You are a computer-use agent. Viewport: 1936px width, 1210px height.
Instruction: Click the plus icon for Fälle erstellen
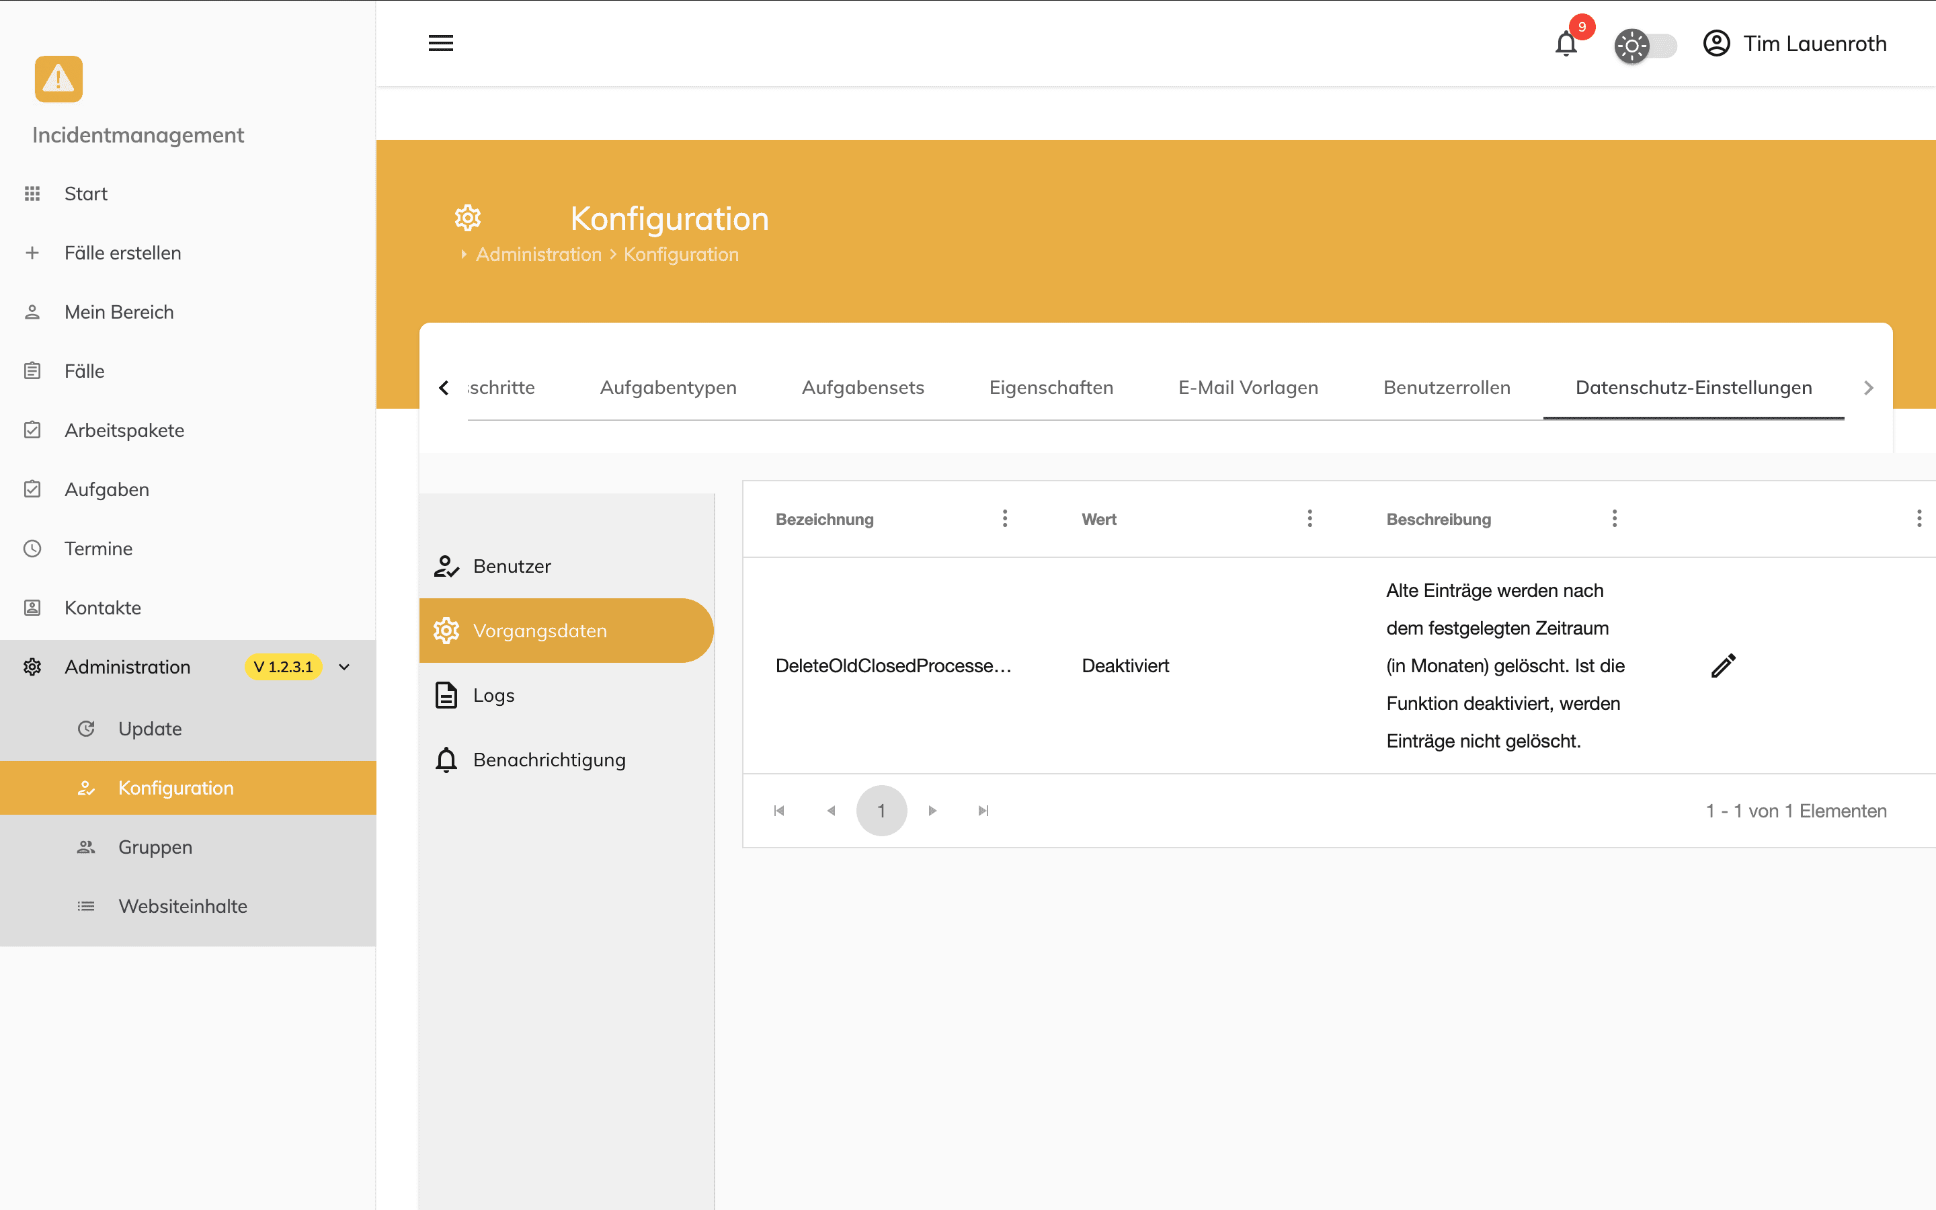click(x=32, y=253)
